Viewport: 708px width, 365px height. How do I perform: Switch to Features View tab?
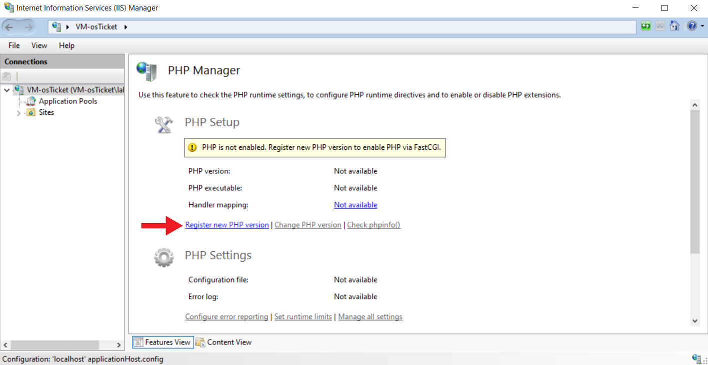[162, 342]
